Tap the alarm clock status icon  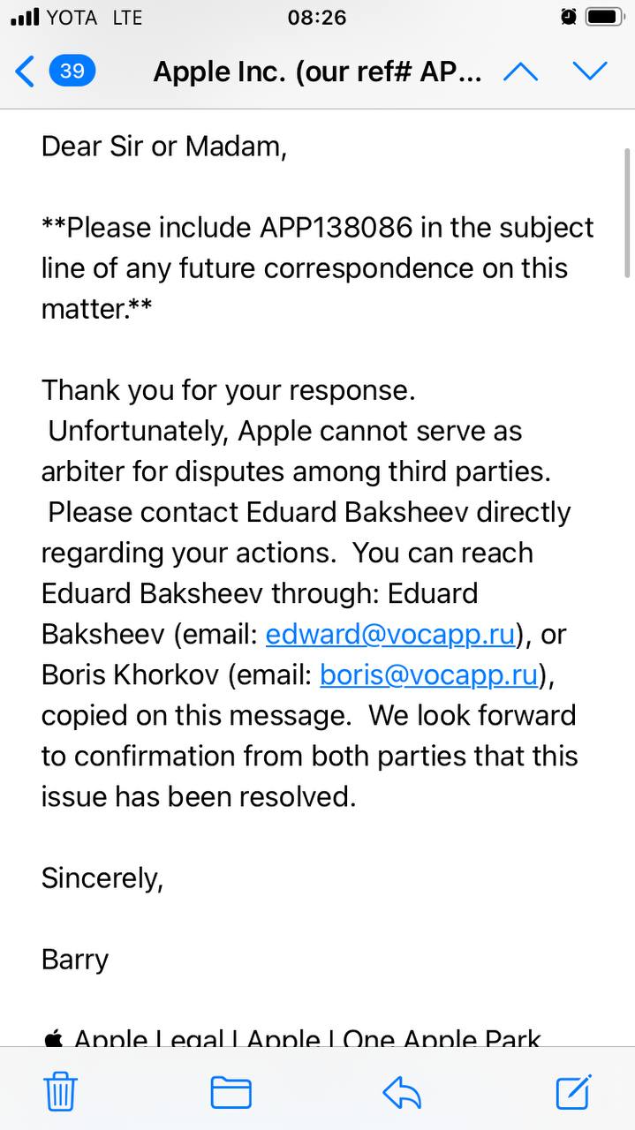(569, 17)
